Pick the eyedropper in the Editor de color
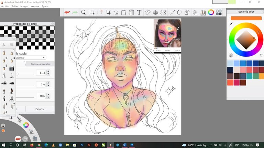The width and height of the screenshot is (264, 148). coord(231,24)
